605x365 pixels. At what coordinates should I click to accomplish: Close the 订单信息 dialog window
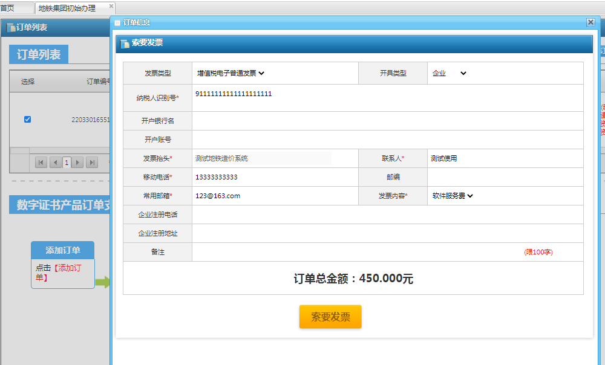pyautogui.click(x=590, y=22)
